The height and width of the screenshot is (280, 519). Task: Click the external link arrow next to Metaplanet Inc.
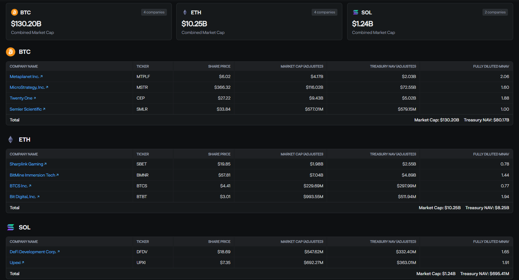pyautogui.click(x=41, y=77)
